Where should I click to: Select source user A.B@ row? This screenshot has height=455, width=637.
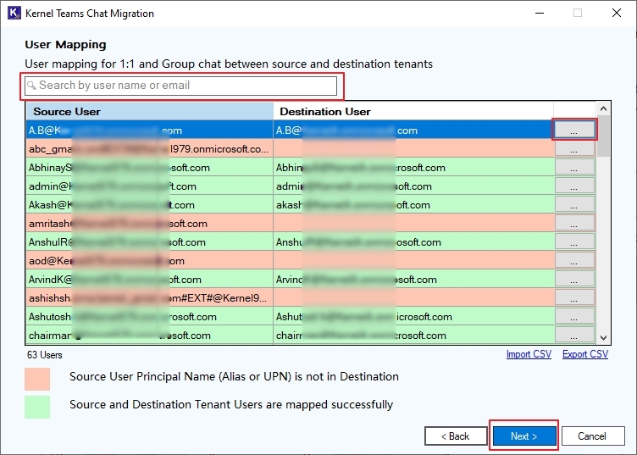point(149,130)
